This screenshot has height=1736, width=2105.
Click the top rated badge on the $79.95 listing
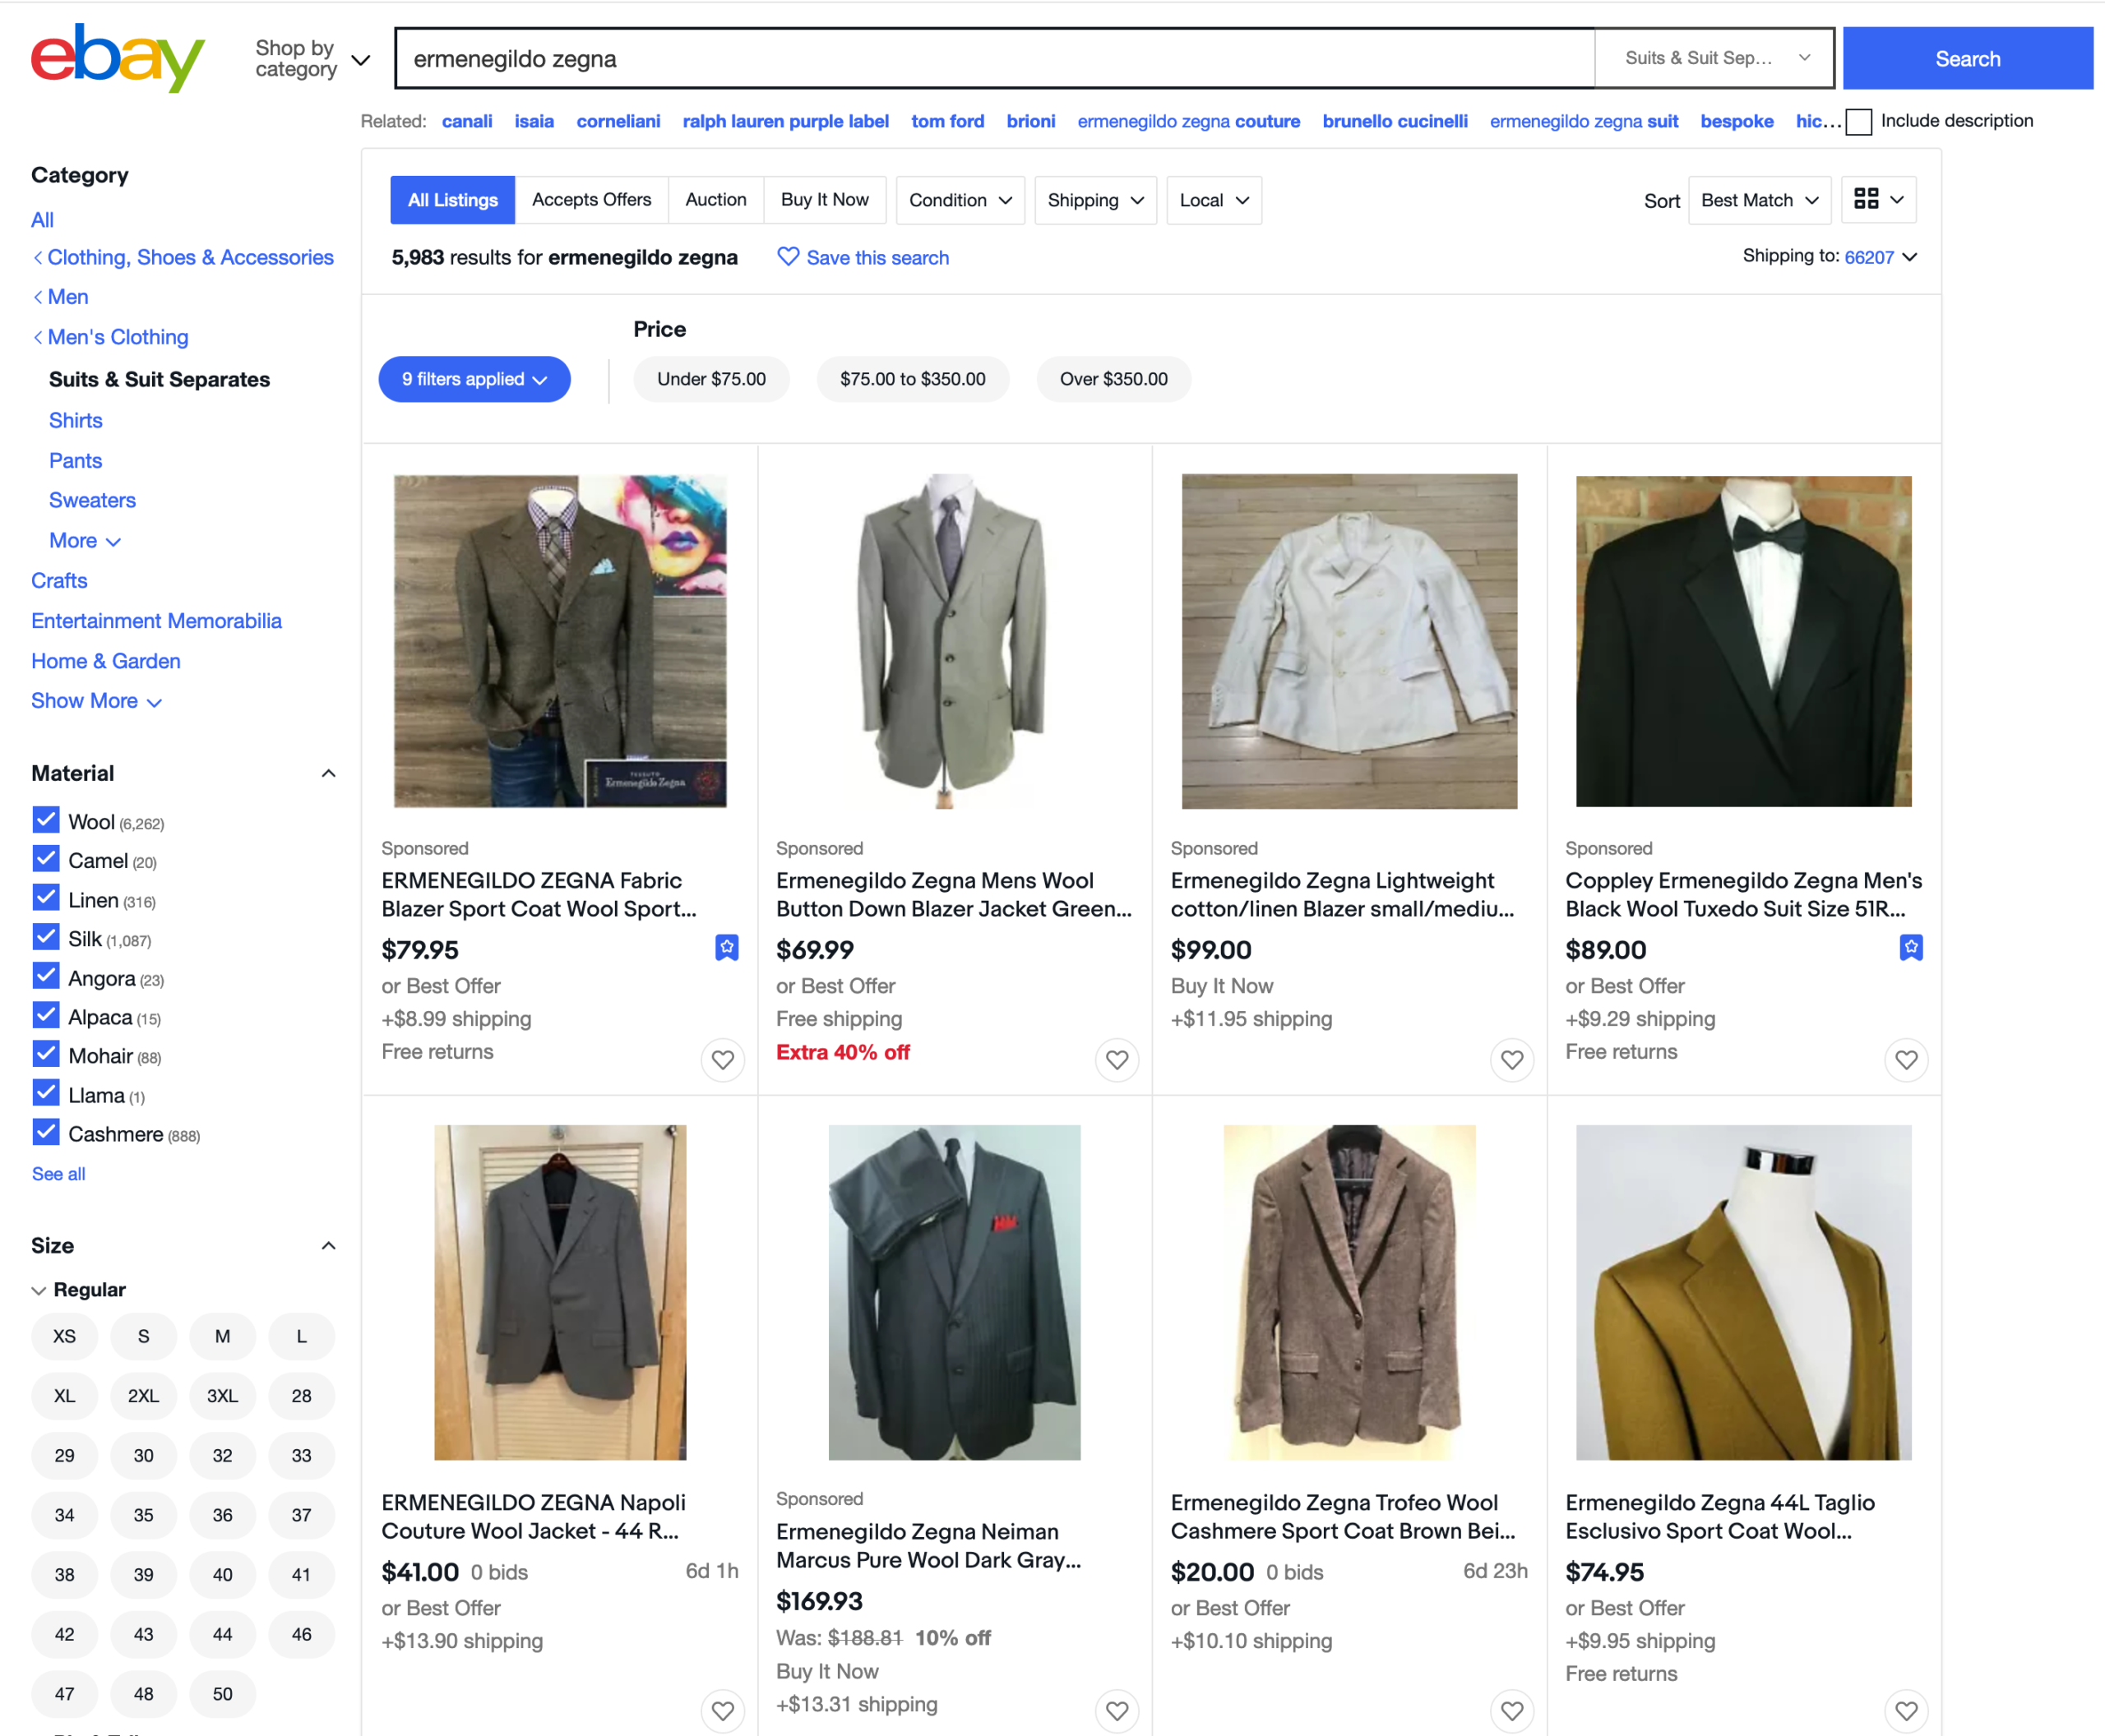pyautogui.click(x=728, y=947)
